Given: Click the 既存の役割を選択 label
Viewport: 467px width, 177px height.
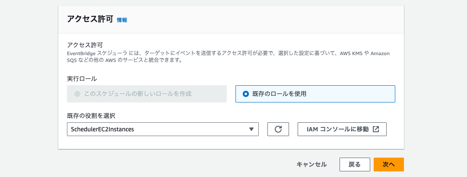Looking at the screenshot, I should (91, 116).
